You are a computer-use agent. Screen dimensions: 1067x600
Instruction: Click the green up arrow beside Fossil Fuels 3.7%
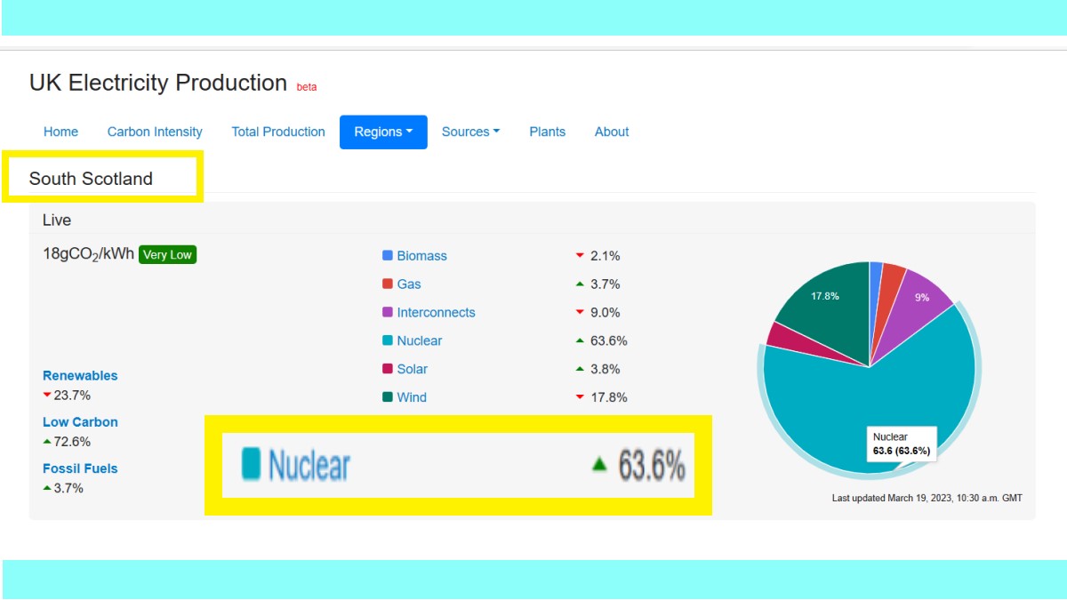47,488
